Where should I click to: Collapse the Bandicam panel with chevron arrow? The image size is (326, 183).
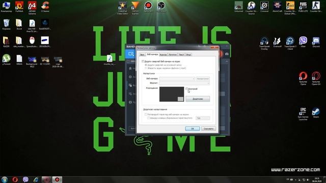point(227,62)
